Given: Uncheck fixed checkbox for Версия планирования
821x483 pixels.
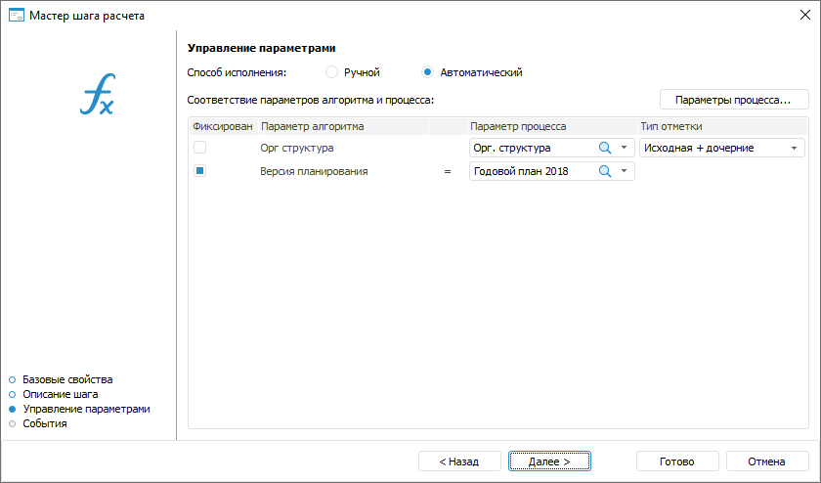Looking at the screenshot, I should coord(199,171).
